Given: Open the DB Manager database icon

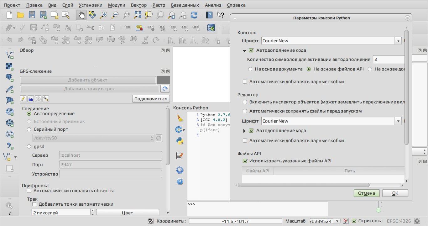Looking at the screenshot, I should (x=211, y=28).
